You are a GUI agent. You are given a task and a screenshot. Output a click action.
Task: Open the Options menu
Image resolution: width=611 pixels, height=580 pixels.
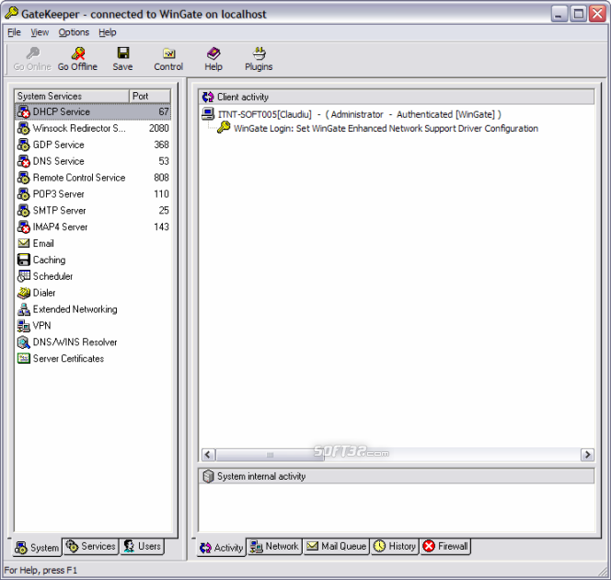[x=74, y=32]
